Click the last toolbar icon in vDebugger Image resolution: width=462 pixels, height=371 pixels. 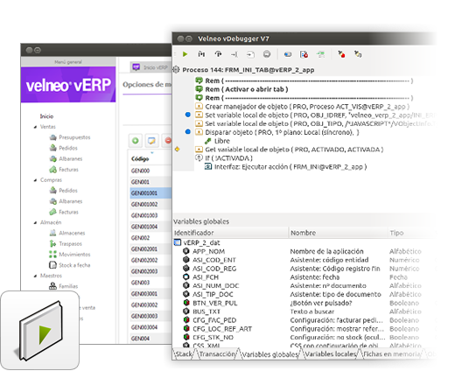pos(358,54)
